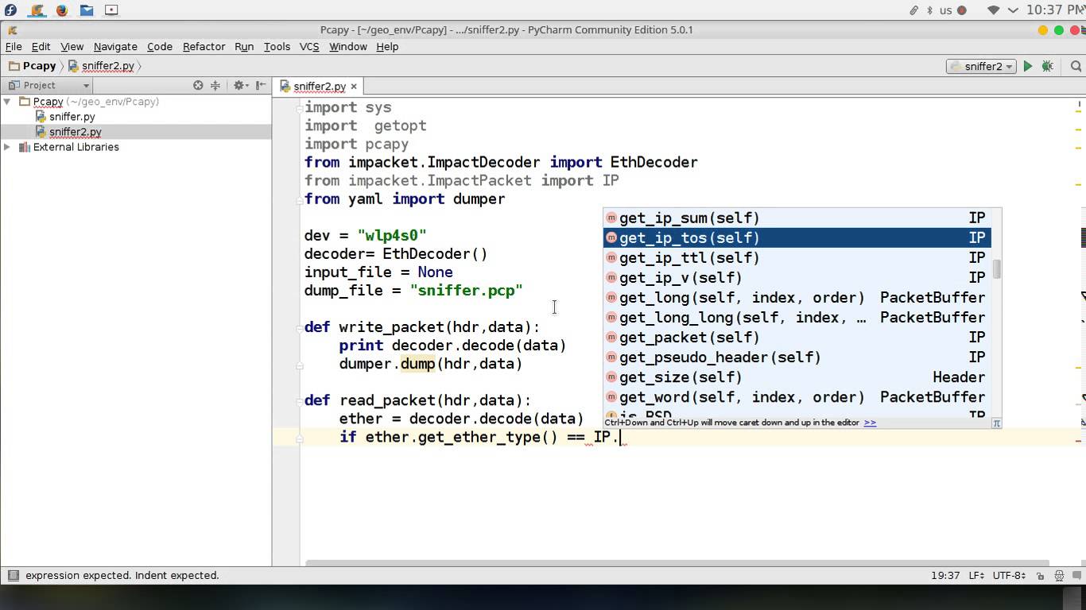The height and width of the screenshot is (610, 1086).
Task: Choose get_ip_ttl(self) completion suggestion
Action: coord(797,257)
